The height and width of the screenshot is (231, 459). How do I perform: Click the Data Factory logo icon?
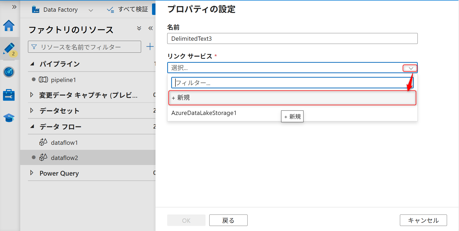[36, 10]
